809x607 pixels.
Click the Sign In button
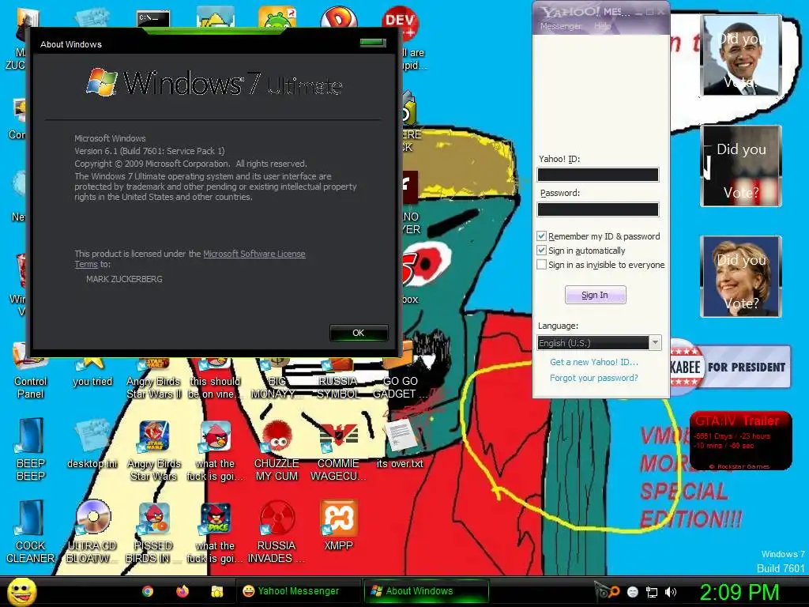click(x=595, y=295)
